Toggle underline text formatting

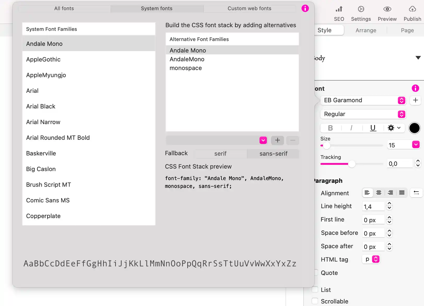coord(373,128)
